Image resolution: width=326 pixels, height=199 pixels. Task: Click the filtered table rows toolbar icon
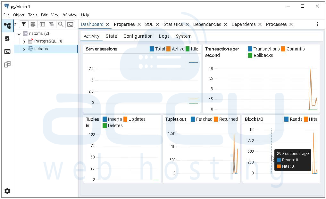pyautogui.click(x=52, y=24)
